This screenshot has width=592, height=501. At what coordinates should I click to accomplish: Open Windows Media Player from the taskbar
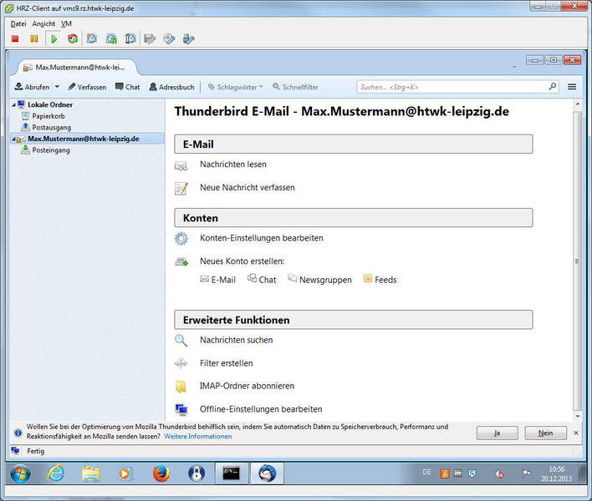[x=125, y=473]
